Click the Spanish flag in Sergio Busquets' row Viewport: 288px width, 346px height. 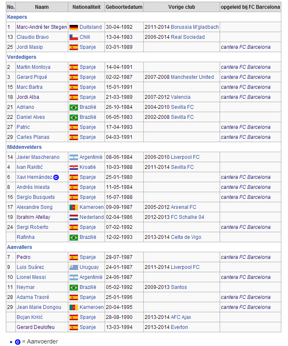tap(74, 197)
